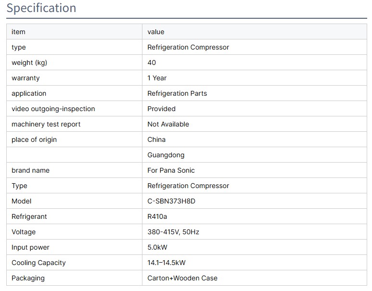Click the Carton+Wooden Case packaging value
This screenshot has width=372, height=291.
(x=182, y=278)
